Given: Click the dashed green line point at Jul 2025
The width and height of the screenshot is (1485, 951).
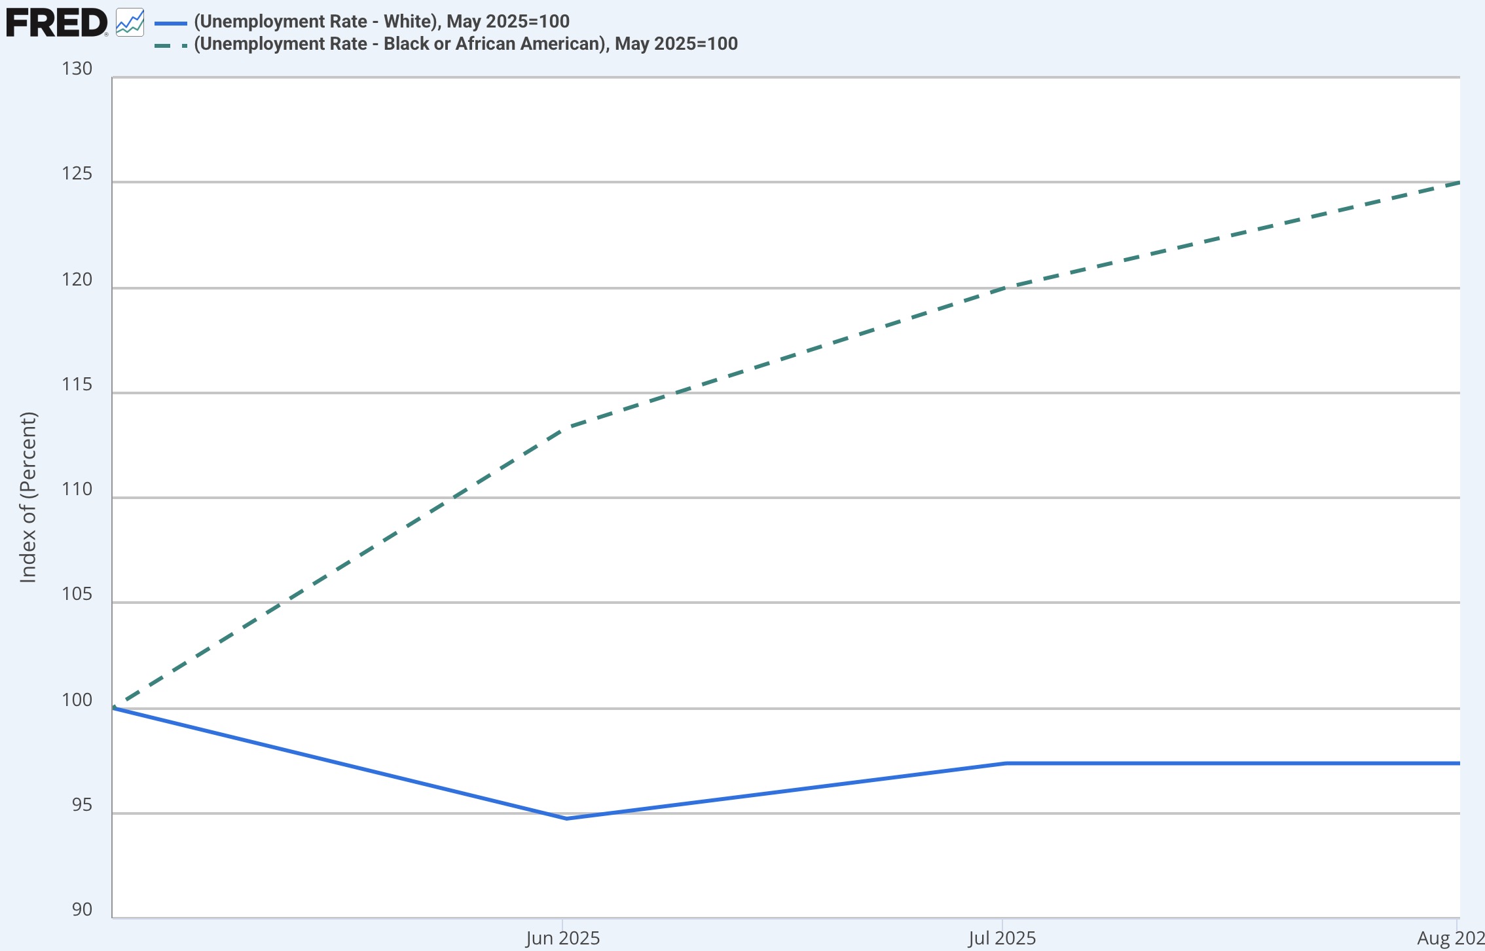Looking at the screenshot, I should pyautogui.click(x=1006, y=288).
